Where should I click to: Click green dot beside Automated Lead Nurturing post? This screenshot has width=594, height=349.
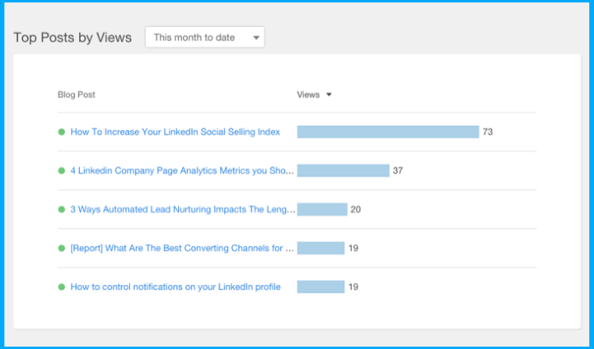62,210
